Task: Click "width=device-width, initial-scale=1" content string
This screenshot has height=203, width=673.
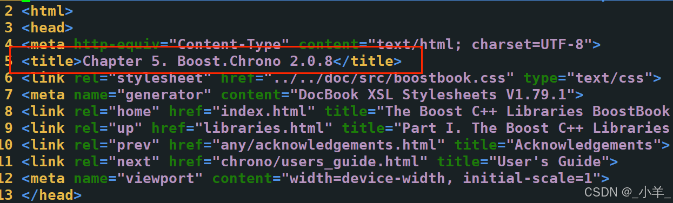Action: point(441,178)
